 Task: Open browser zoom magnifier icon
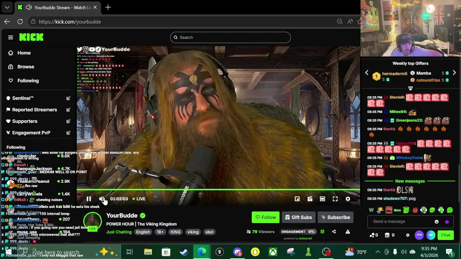pyautogui.click(x=340, y=22)
